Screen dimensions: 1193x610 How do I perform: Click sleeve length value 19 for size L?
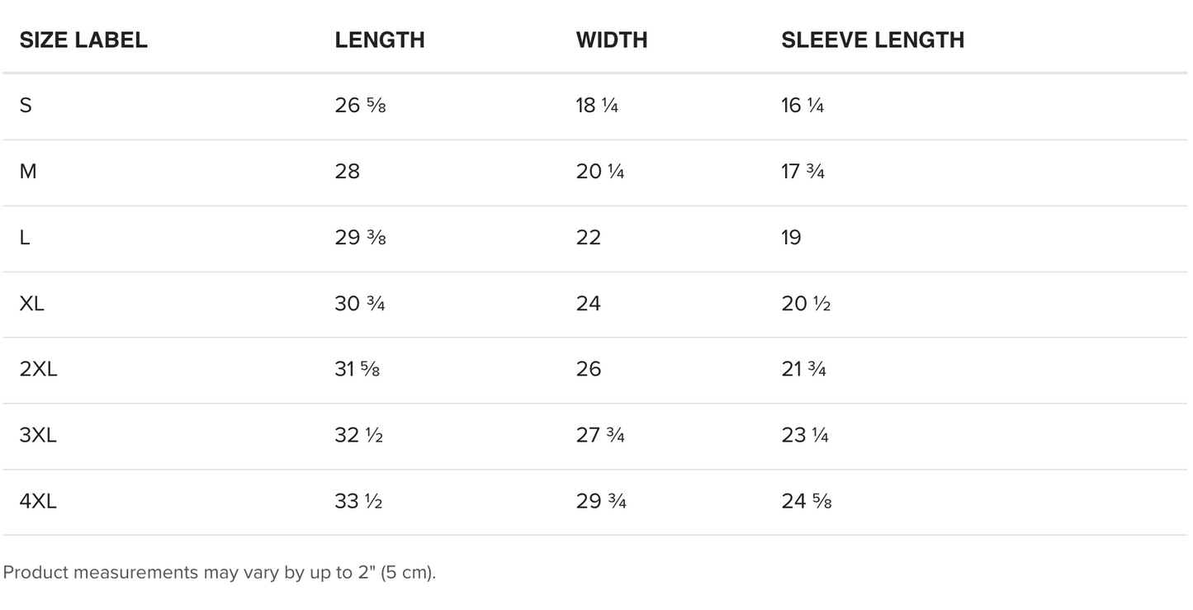coord(791,238)
